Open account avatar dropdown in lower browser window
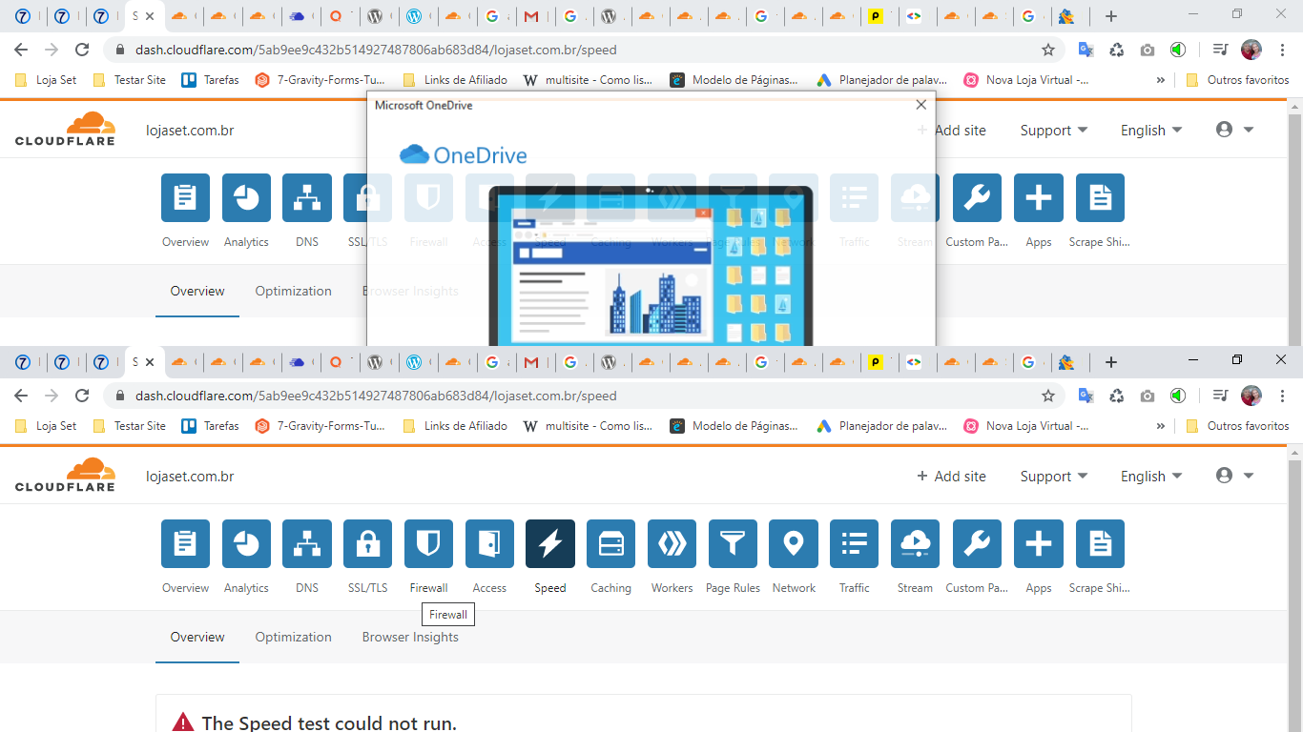 point(1234,476)
